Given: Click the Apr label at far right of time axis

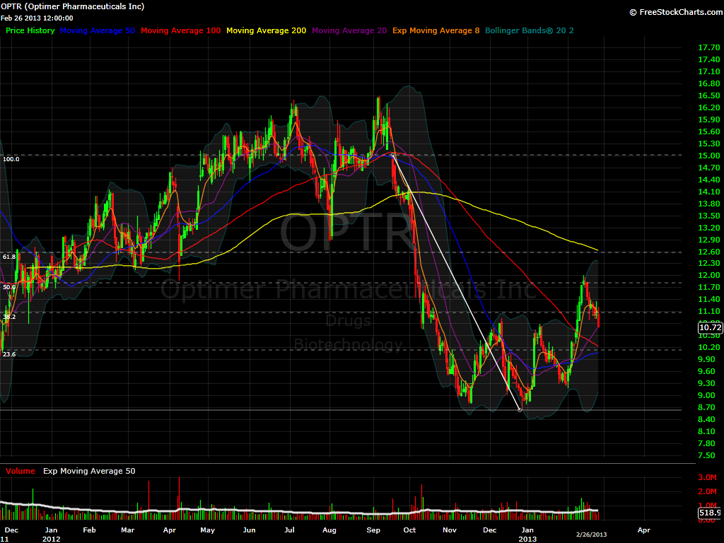Looking at the screenshot, I should 643,530.
